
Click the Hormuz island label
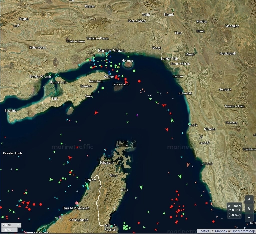click(128, 60)
